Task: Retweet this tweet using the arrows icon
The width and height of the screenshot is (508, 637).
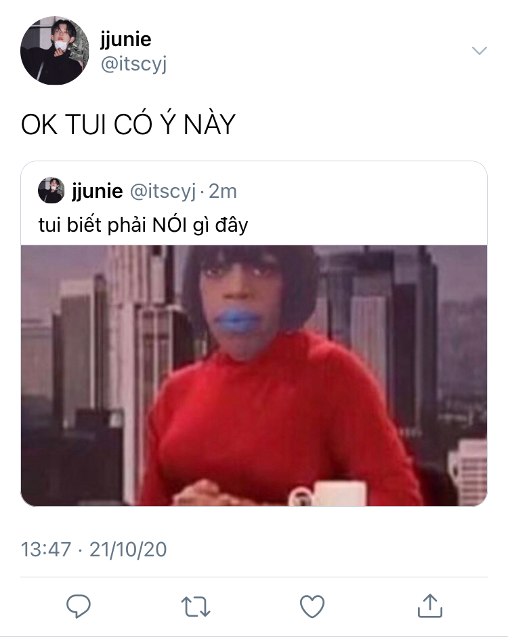Action: click(195, 607)
